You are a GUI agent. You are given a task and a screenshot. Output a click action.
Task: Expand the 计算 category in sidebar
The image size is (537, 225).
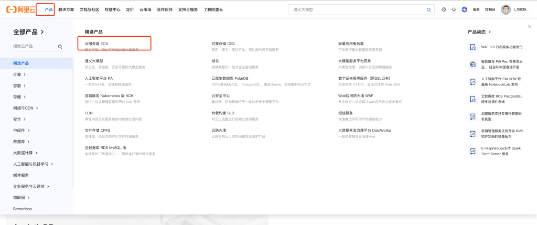(x=19, y=74)
